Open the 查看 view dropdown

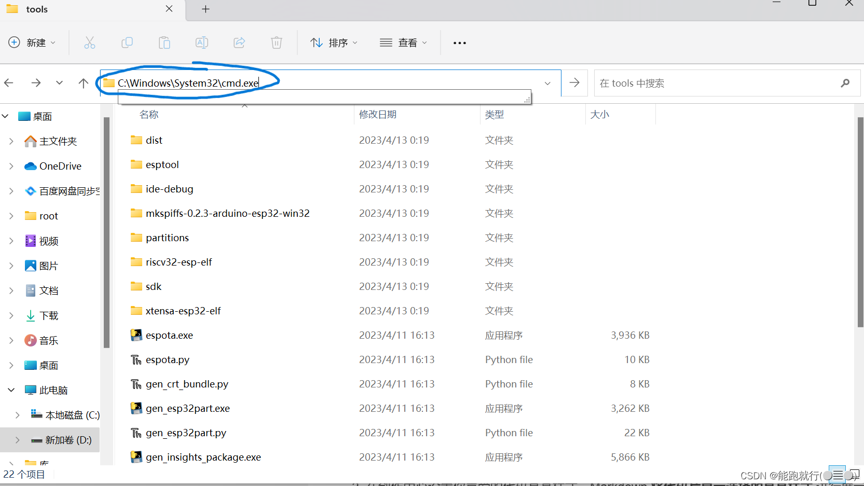(x=403, y=43)
